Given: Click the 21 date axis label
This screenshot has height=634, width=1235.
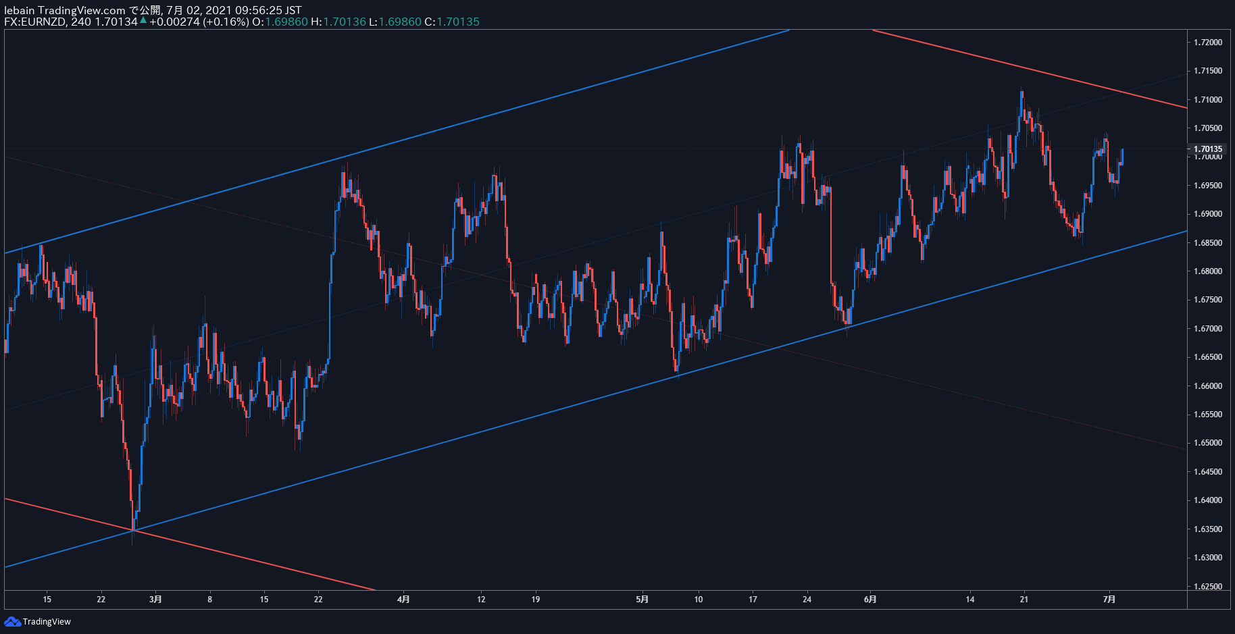Looking at the screenshot, I should coord(1024,599).
